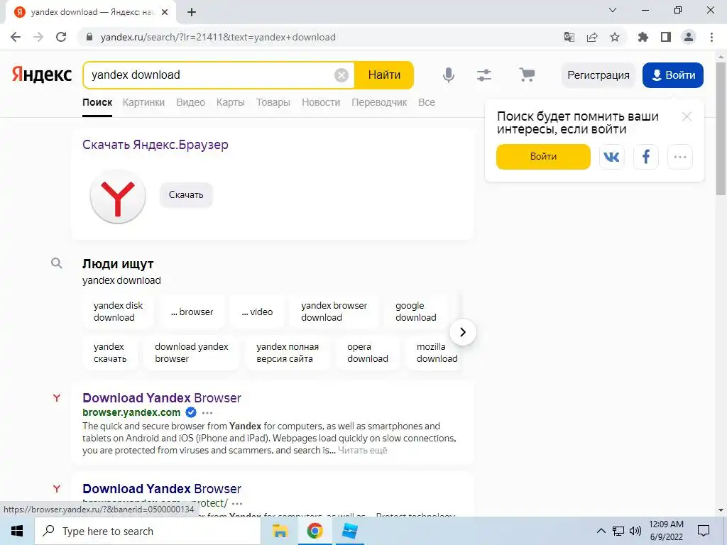Screen dimensions: 727x545
Task: Click the browser.yandex.com green URL
Action: 131,412
